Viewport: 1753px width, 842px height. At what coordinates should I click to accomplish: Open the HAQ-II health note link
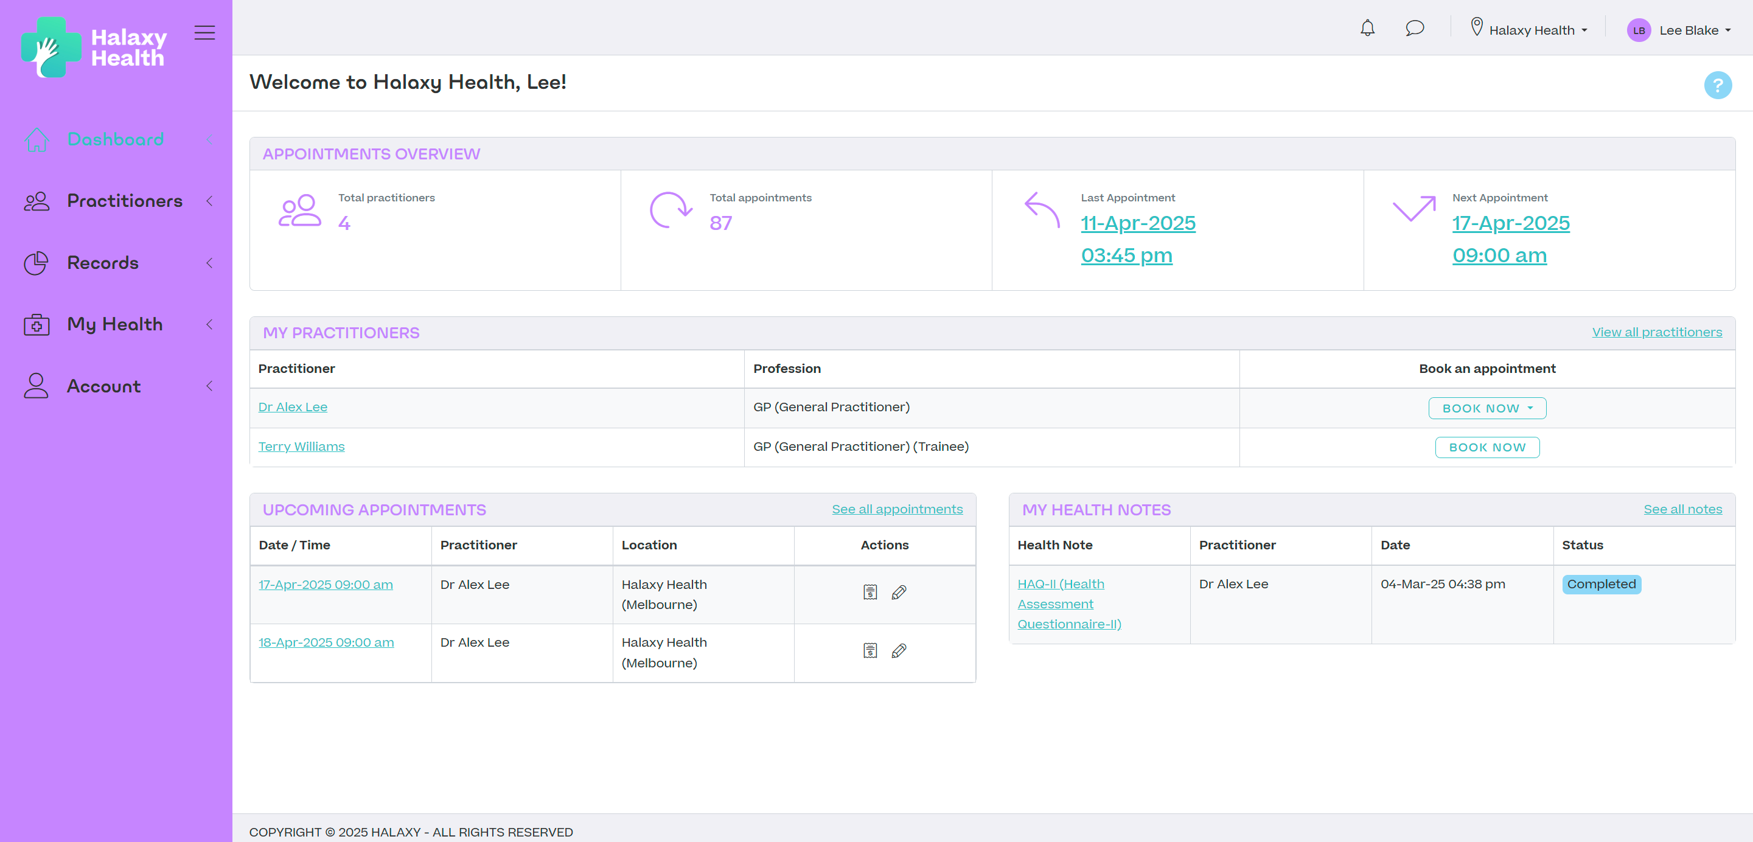tap(1068, 604)
